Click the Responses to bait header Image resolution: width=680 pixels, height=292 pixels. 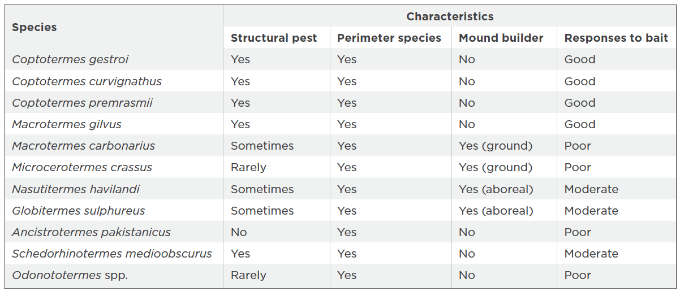(616, 38)
